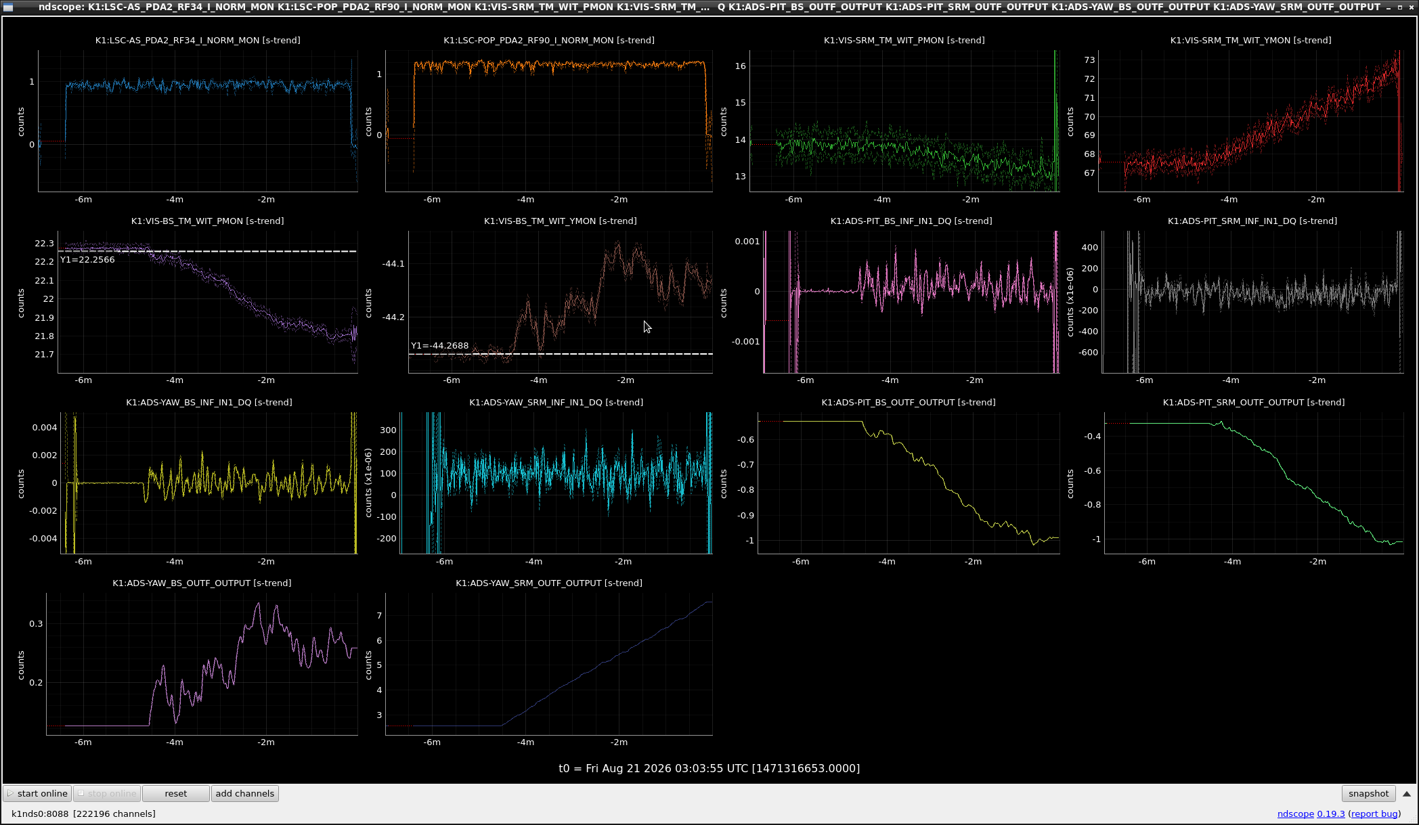The image size is (1419, 825).
Task: Maximize the ndscope window
Action: click(1399, 7)
